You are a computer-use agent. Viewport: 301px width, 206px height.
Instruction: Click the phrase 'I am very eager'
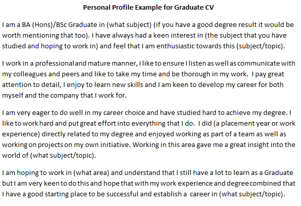pos(26,113)
